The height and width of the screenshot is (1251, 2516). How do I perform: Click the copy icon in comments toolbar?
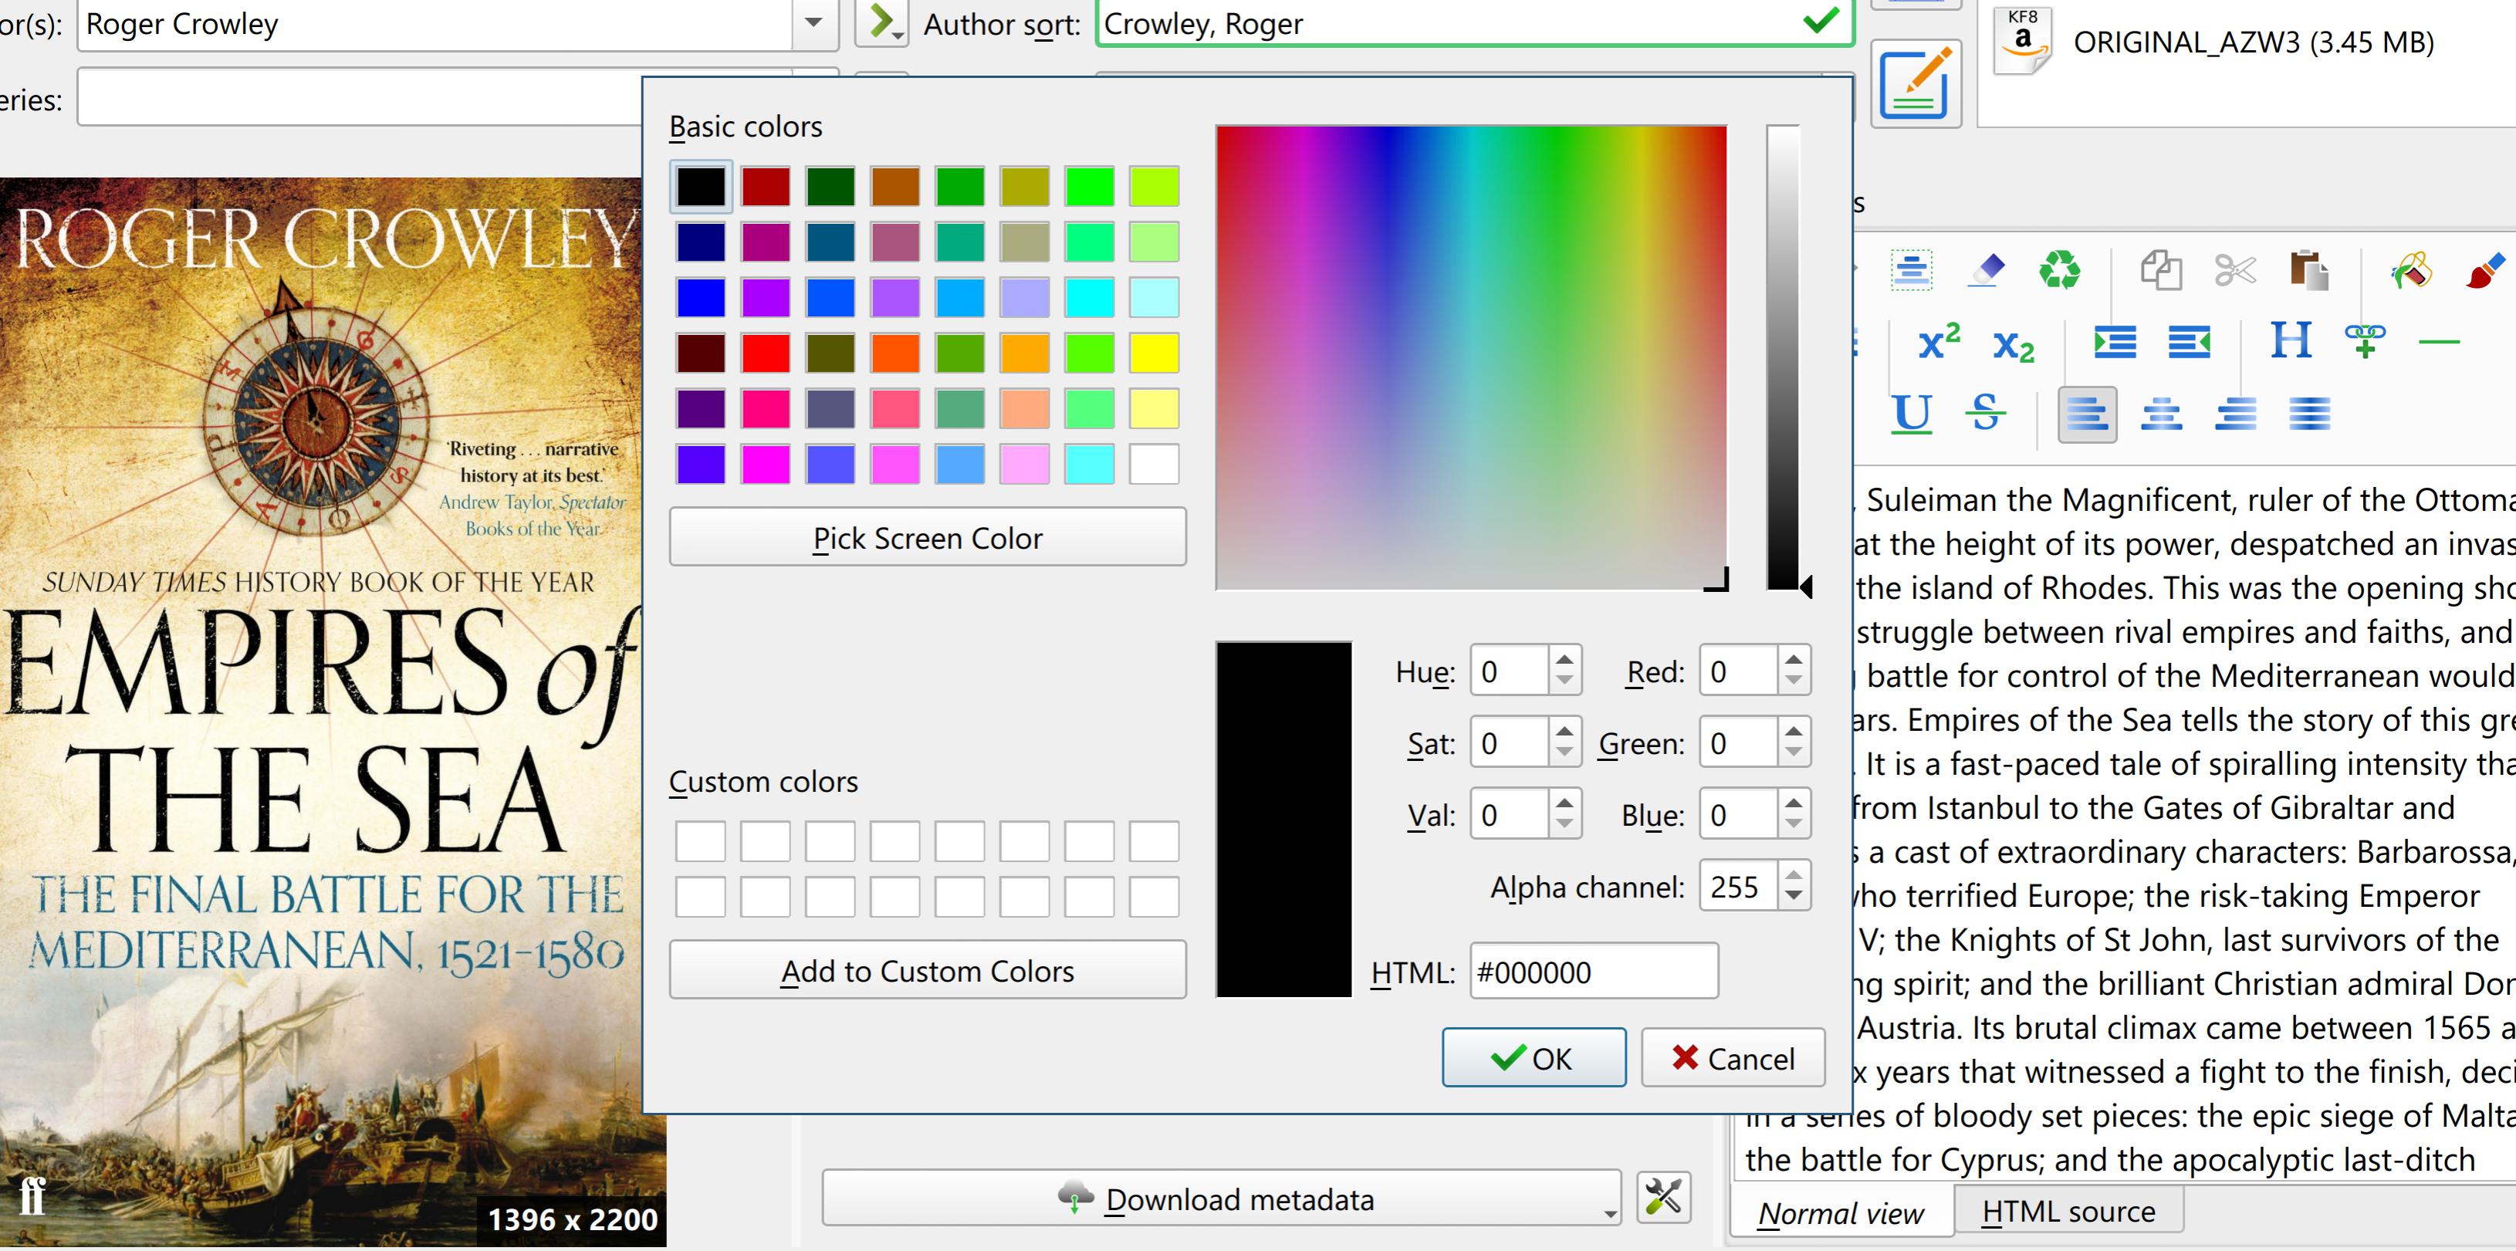2160,269
